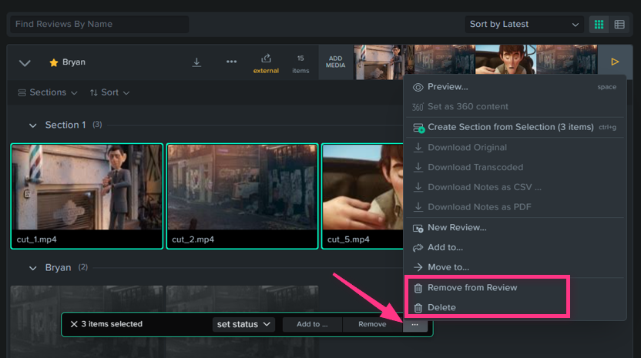The height and width of the screenshot is (358, 641).
Task: Click the 15 items counter
Action: click(x=300, y=64)
